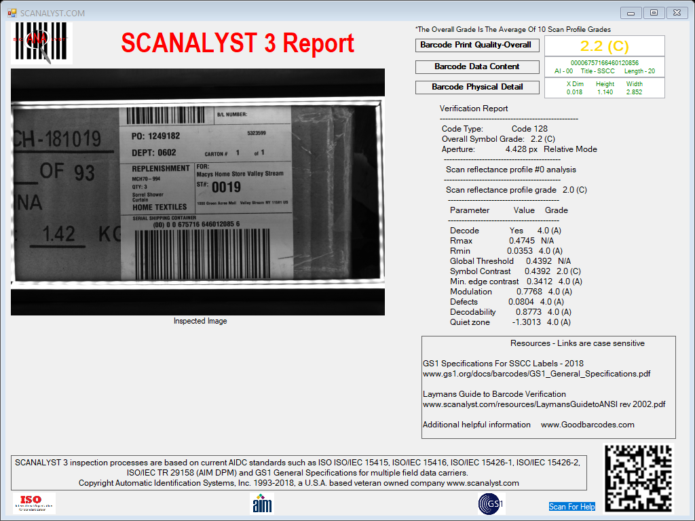
Task: Click the SSCC data content field
Action: [x=604, y=67]
